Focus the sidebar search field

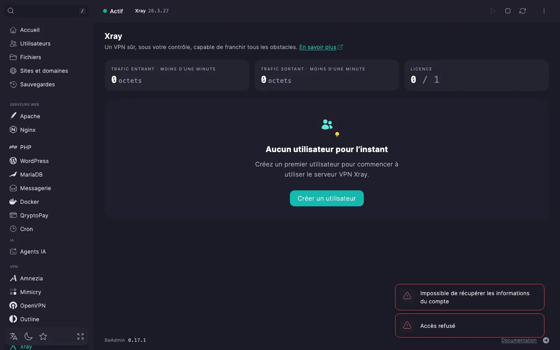(46, 11)
